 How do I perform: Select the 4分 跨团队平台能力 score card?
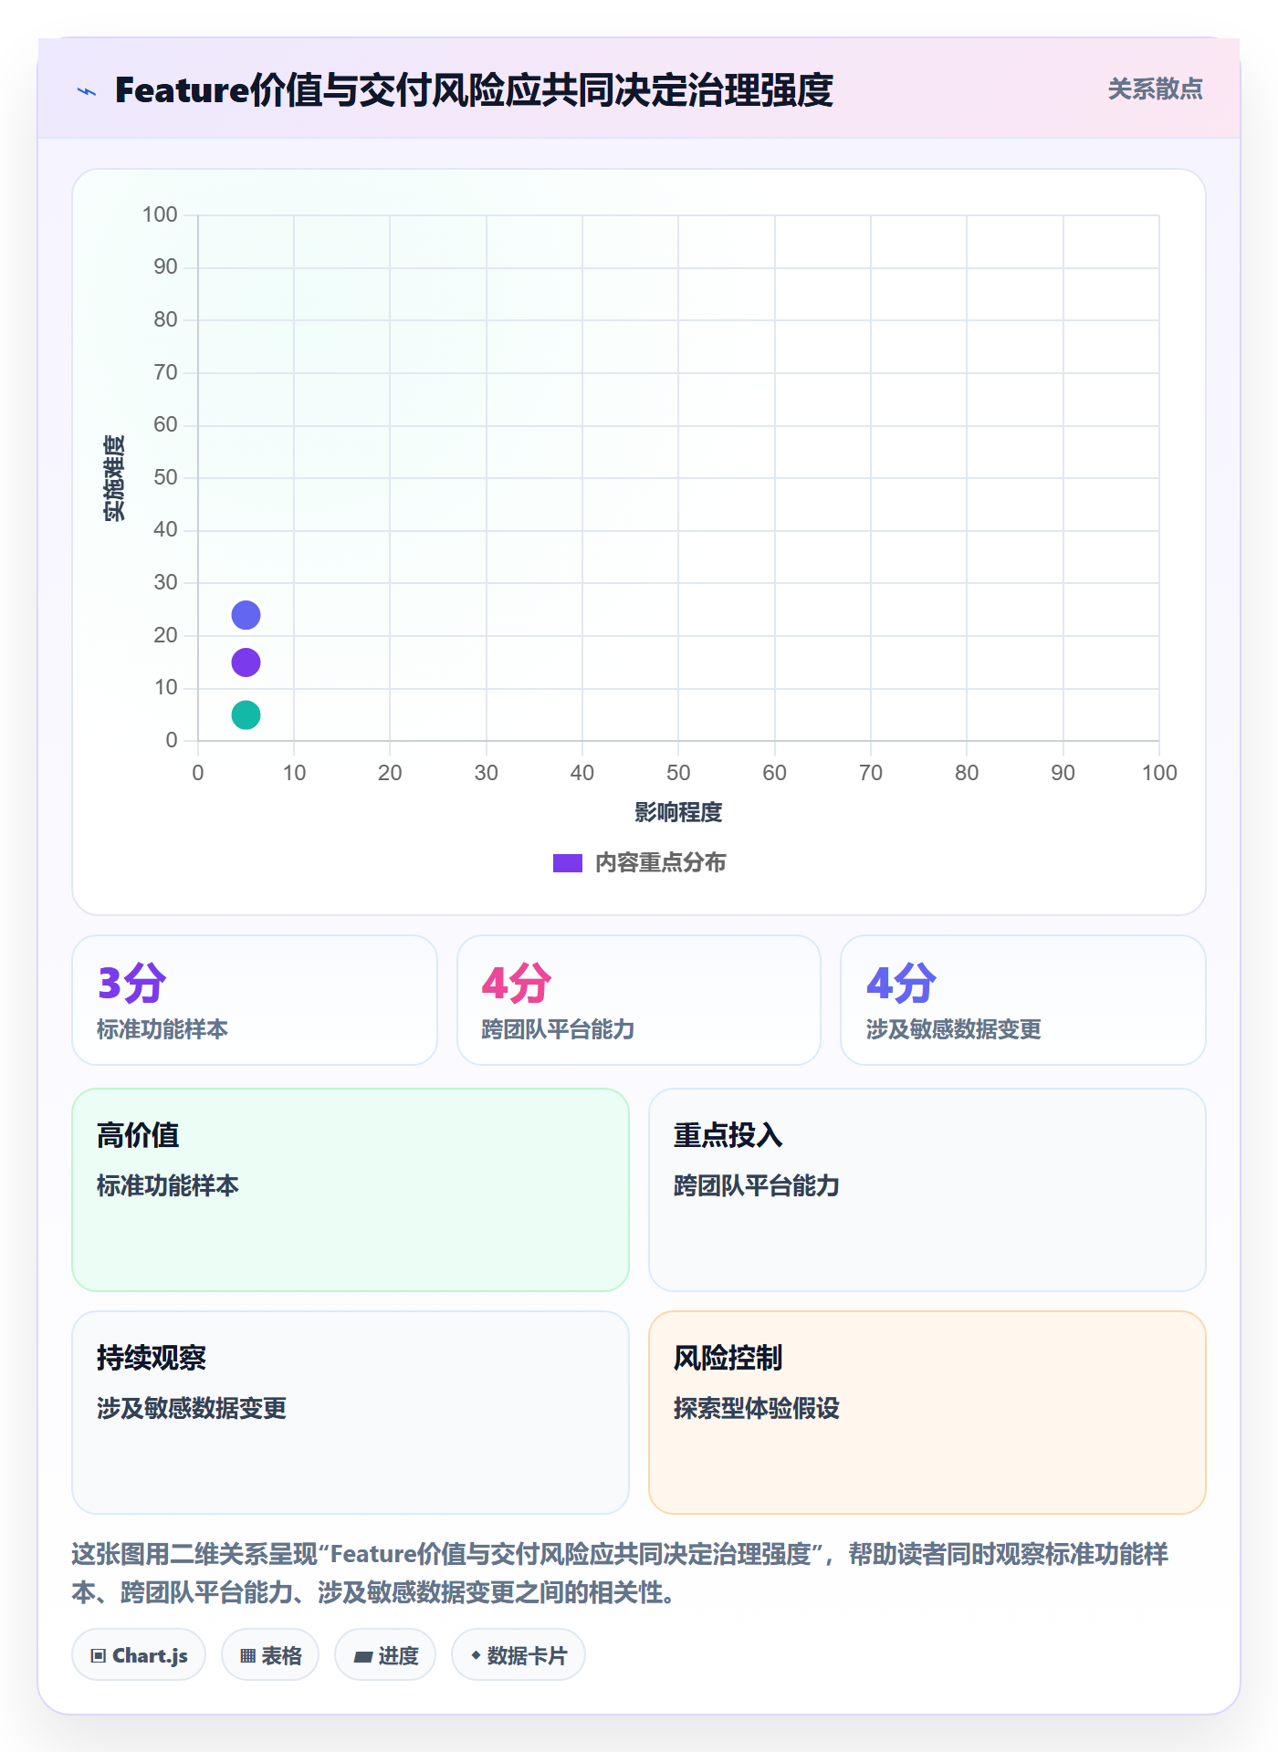pyautogui.click(x=639, y=1000)
